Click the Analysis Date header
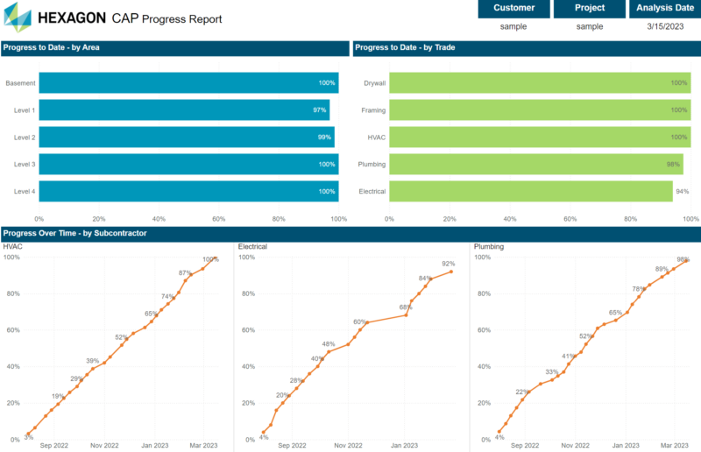The image size is (701, 452). [x=664, y=9]
